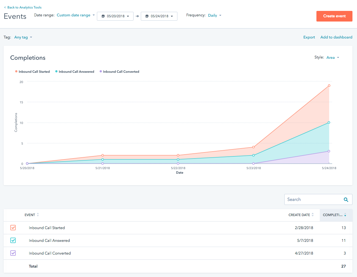
Task: Click the Inbound Call Started 5/24/2018 data point
Action: [329, 85]
